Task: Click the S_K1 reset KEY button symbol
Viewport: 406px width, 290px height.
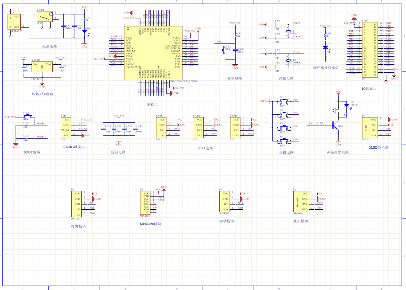Action: pyautogui.click(x=224, y=49)
